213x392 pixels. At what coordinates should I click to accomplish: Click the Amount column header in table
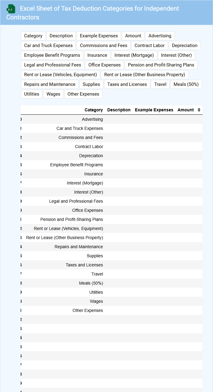point(186,110)
